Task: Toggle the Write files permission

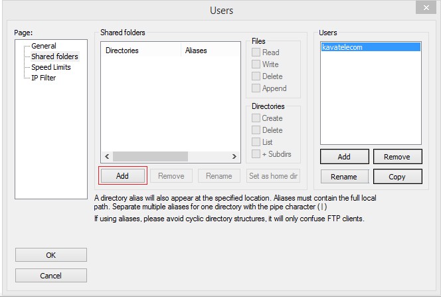Action: (256, 64)
